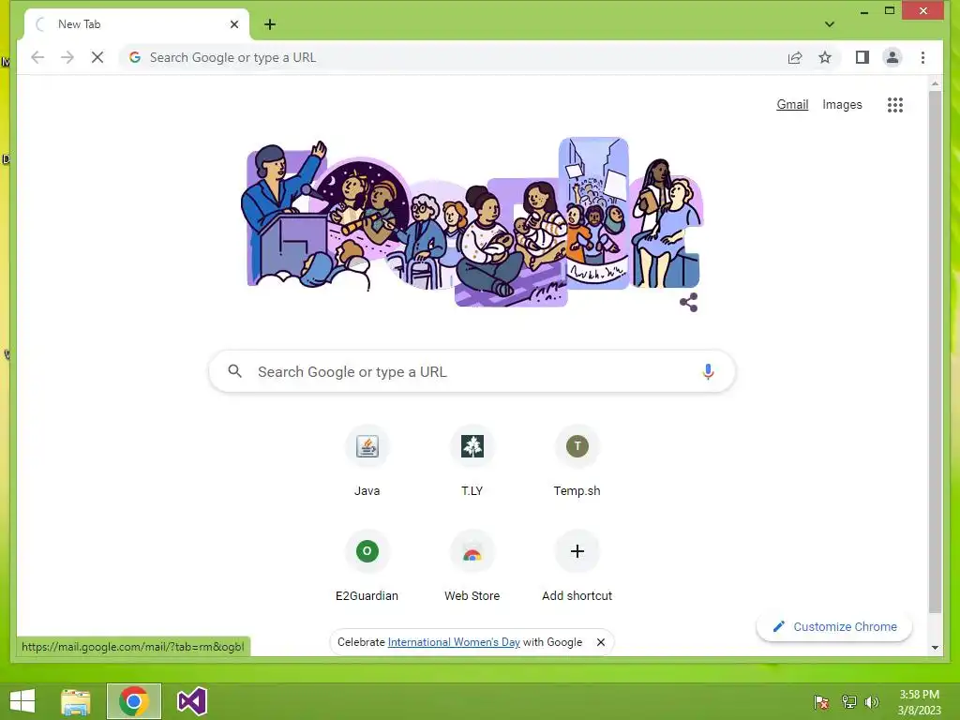Dismiss the Women's Day promo

pyautogui.click(x=601, y=642)
